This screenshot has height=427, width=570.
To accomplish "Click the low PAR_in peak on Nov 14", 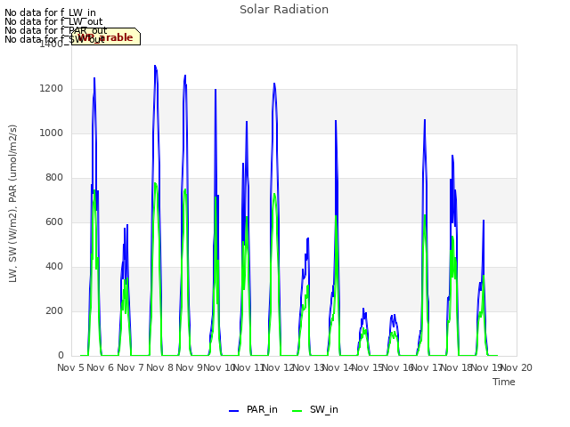I will pos(363,309).
